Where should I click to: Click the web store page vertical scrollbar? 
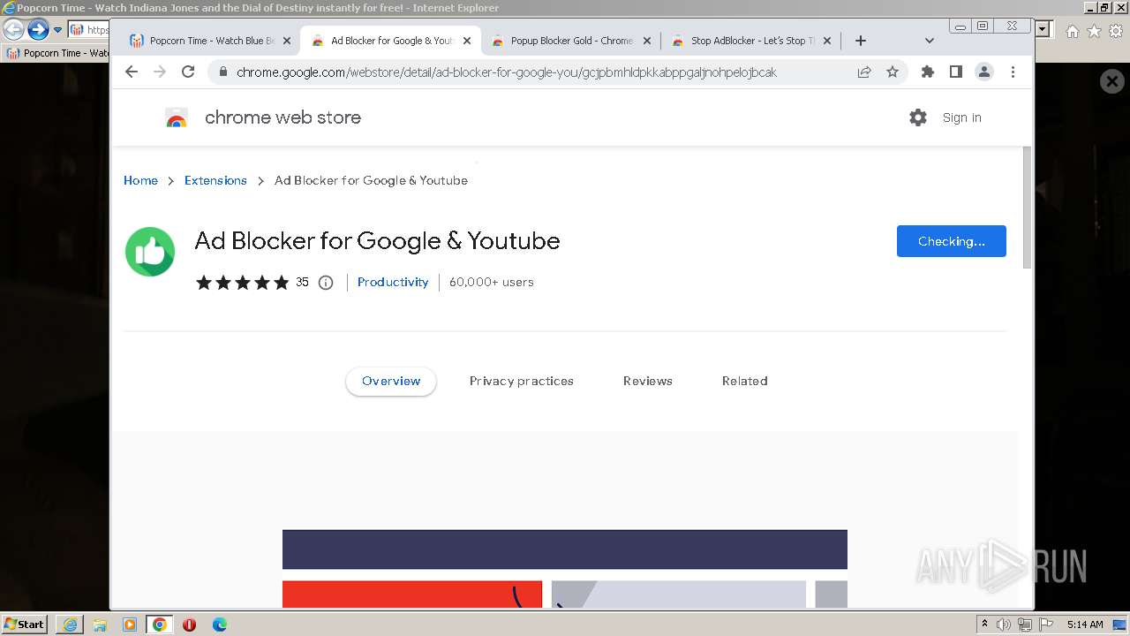coord(1027,207)
